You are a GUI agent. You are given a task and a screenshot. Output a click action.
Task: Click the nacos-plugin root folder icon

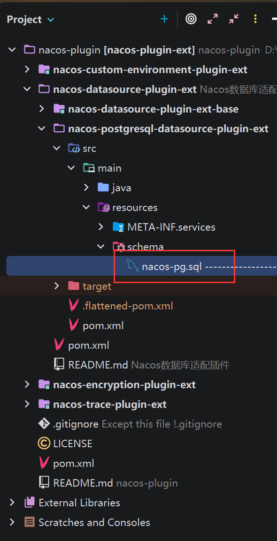coord(30,50)
